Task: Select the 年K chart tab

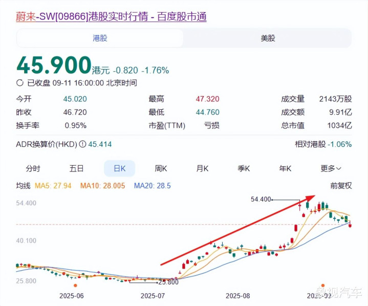Action: (x=285, y=168)
